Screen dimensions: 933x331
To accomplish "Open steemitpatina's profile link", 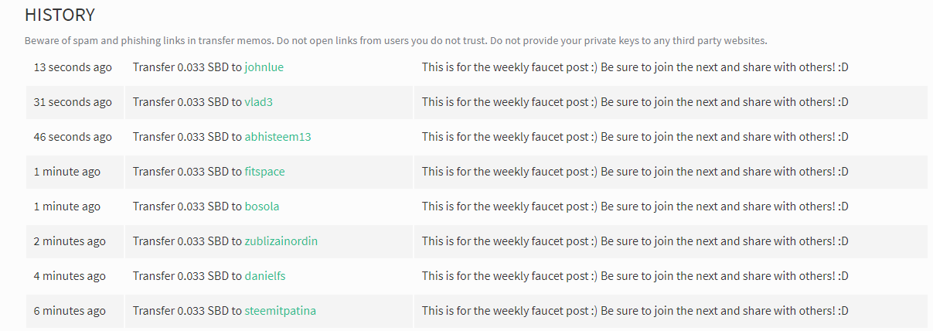I will [x=280, y=311].
